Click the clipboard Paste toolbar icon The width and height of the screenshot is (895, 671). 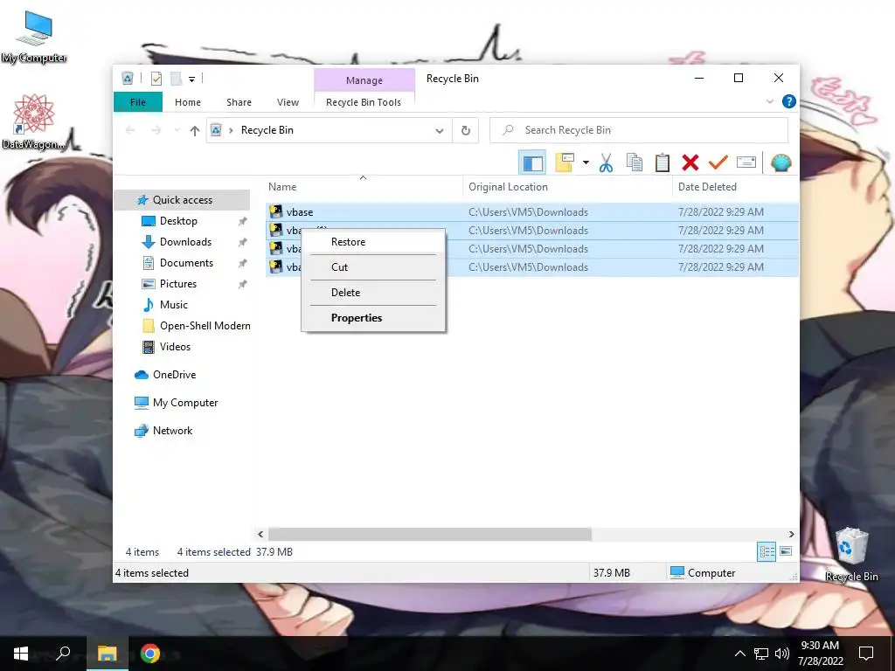pos(663,163)
